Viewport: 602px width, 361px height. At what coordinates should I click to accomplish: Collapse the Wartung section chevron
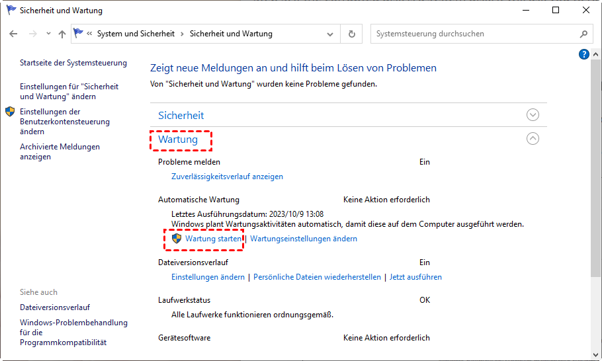point(533,138)
